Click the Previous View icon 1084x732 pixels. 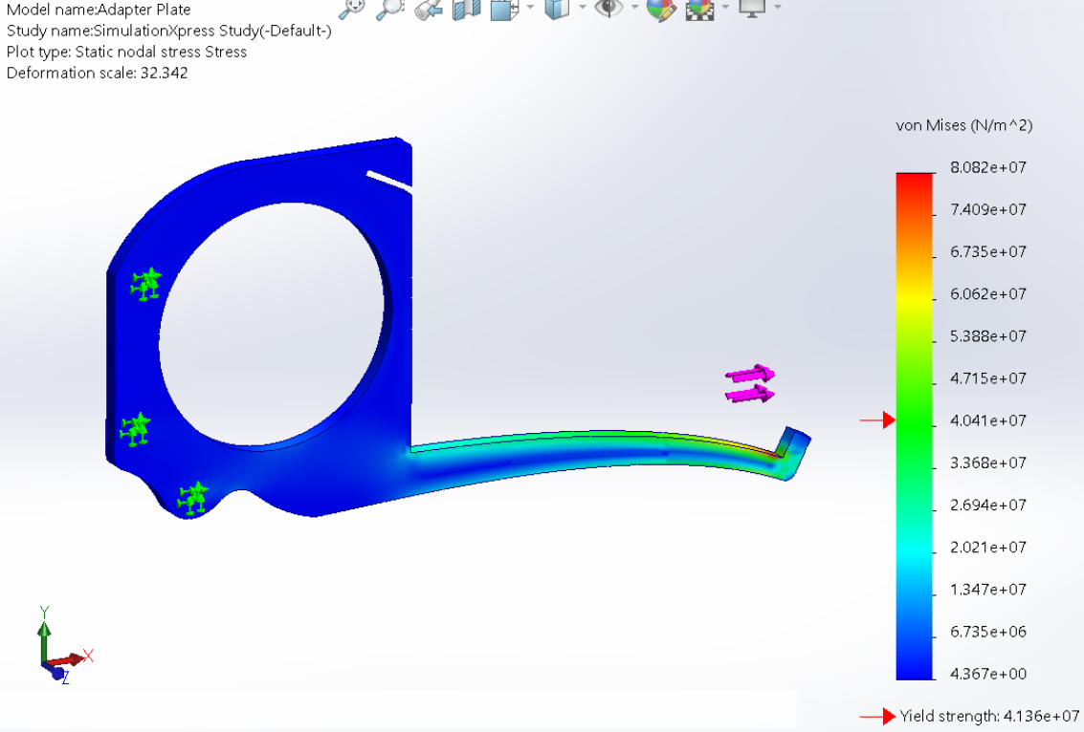click(429, 9)
